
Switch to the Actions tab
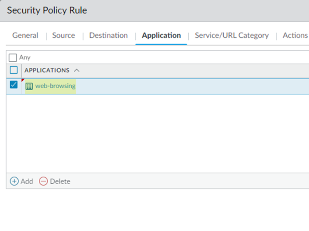[295, 35]
